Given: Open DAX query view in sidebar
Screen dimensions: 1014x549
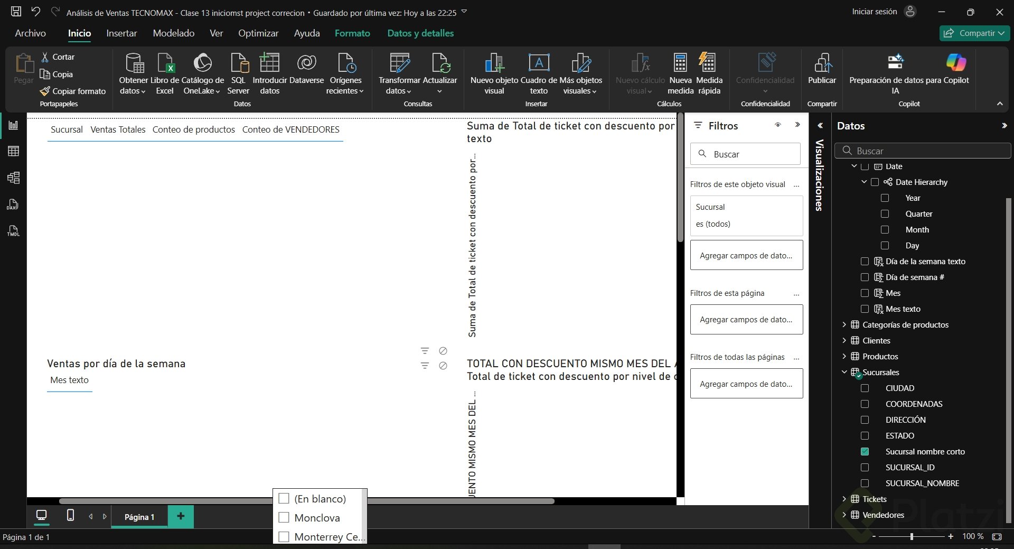Looking at the screenshot, I should coord(13,204).
